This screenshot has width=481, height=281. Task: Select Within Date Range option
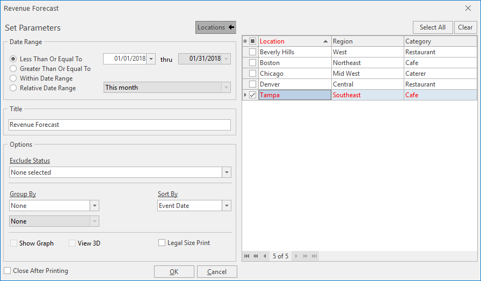13,78
